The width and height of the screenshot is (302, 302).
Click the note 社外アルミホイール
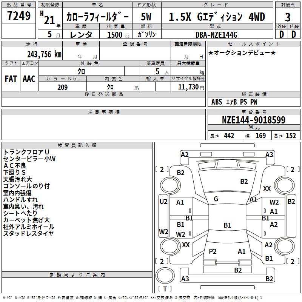[29, 227]
